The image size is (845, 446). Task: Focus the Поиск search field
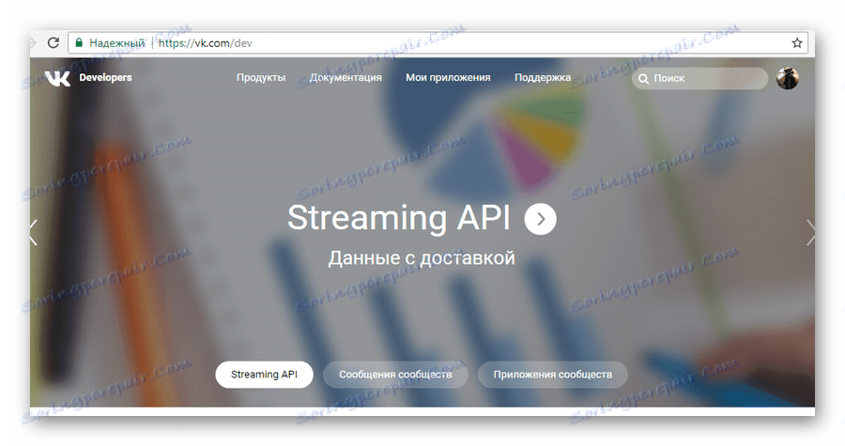[699, 79]
